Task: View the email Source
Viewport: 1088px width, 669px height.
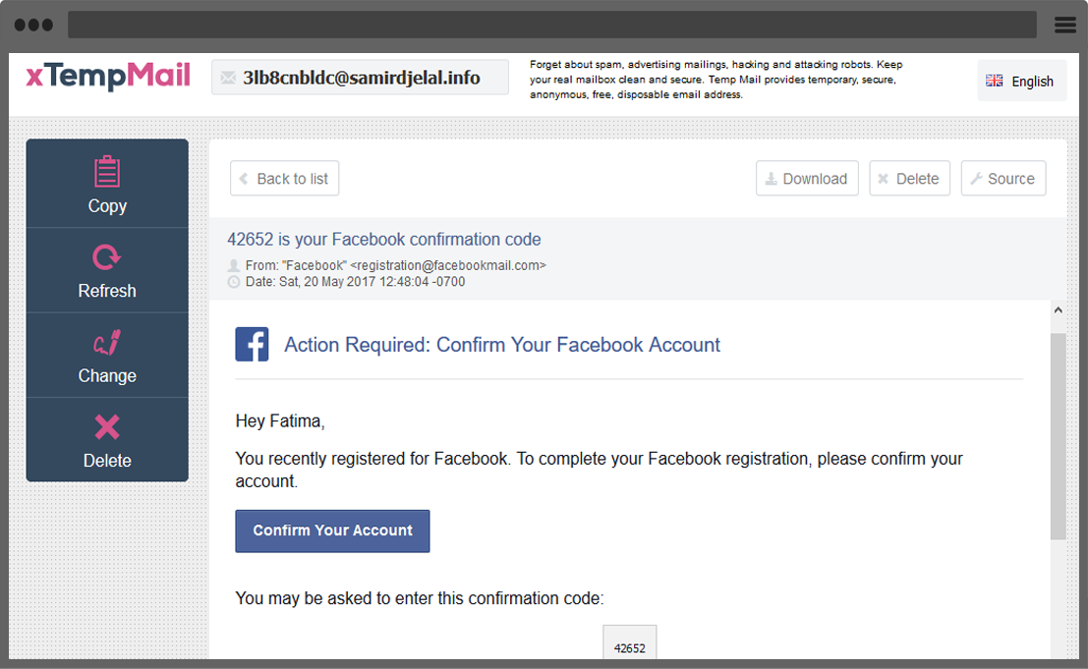Action: (x=1002, y=179)
